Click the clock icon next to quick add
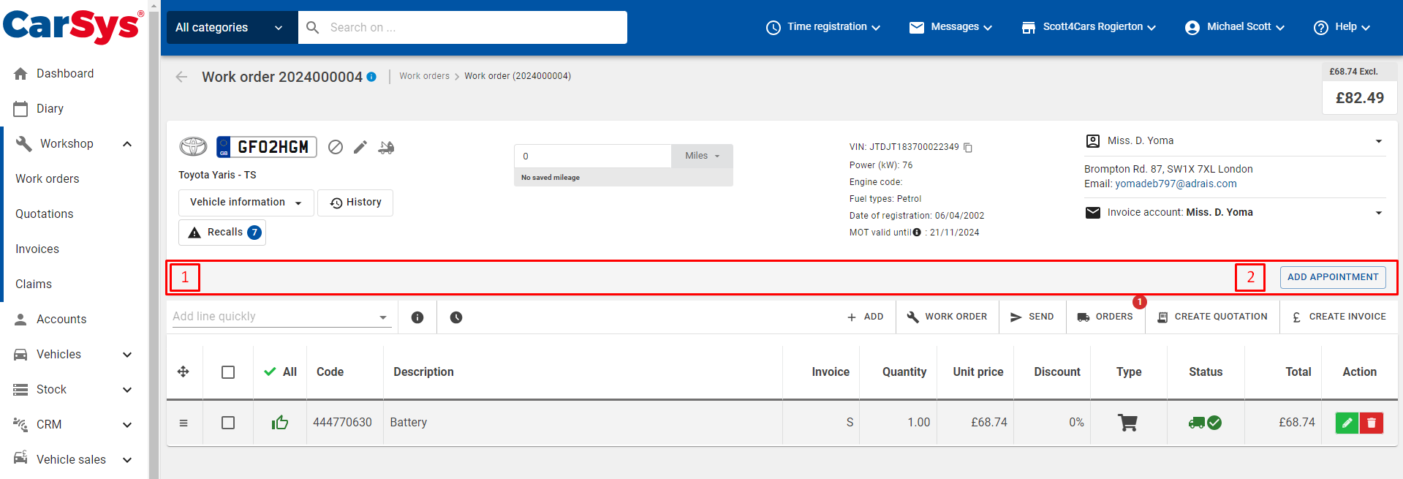The image size is (1403, 479). 456,317
